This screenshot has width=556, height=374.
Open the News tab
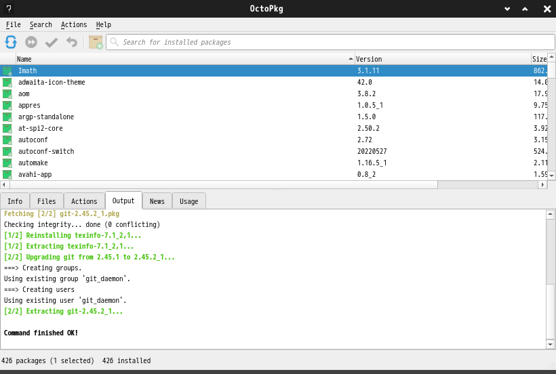[157, 201]
